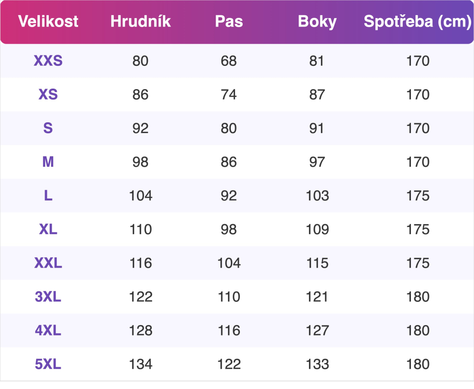Click waist value 68 in XXS row
This screenshot has width=474, height=389.
pos(229,61)
